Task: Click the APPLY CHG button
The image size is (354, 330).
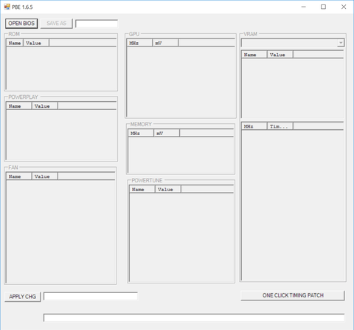Action: click(x=22, y=297)
